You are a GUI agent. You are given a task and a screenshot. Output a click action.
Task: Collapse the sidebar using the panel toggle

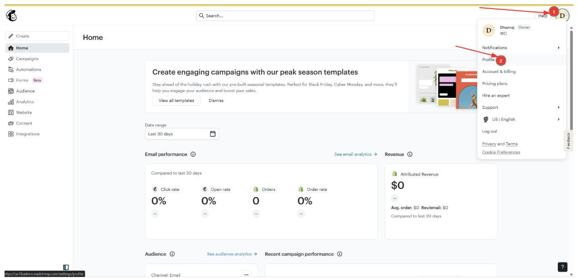click(x=66, y=267)
